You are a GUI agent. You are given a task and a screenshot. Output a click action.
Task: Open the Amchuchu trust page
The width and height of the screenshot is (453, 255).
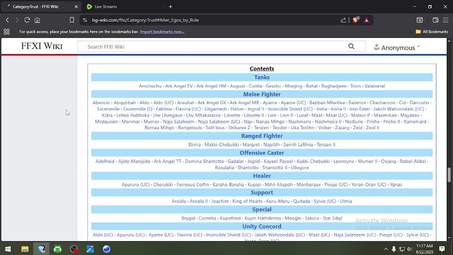(x=150, y=86)
